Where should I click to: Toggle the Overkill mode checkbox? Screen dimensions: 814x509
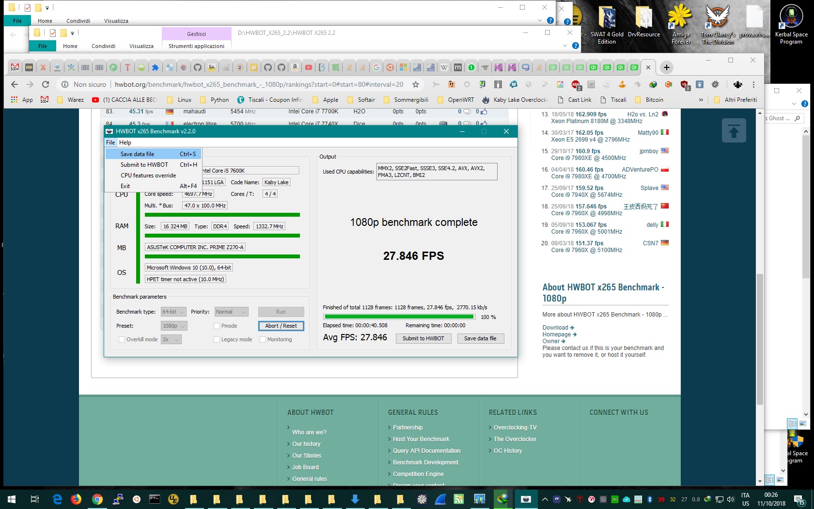(x=122, y=339)
